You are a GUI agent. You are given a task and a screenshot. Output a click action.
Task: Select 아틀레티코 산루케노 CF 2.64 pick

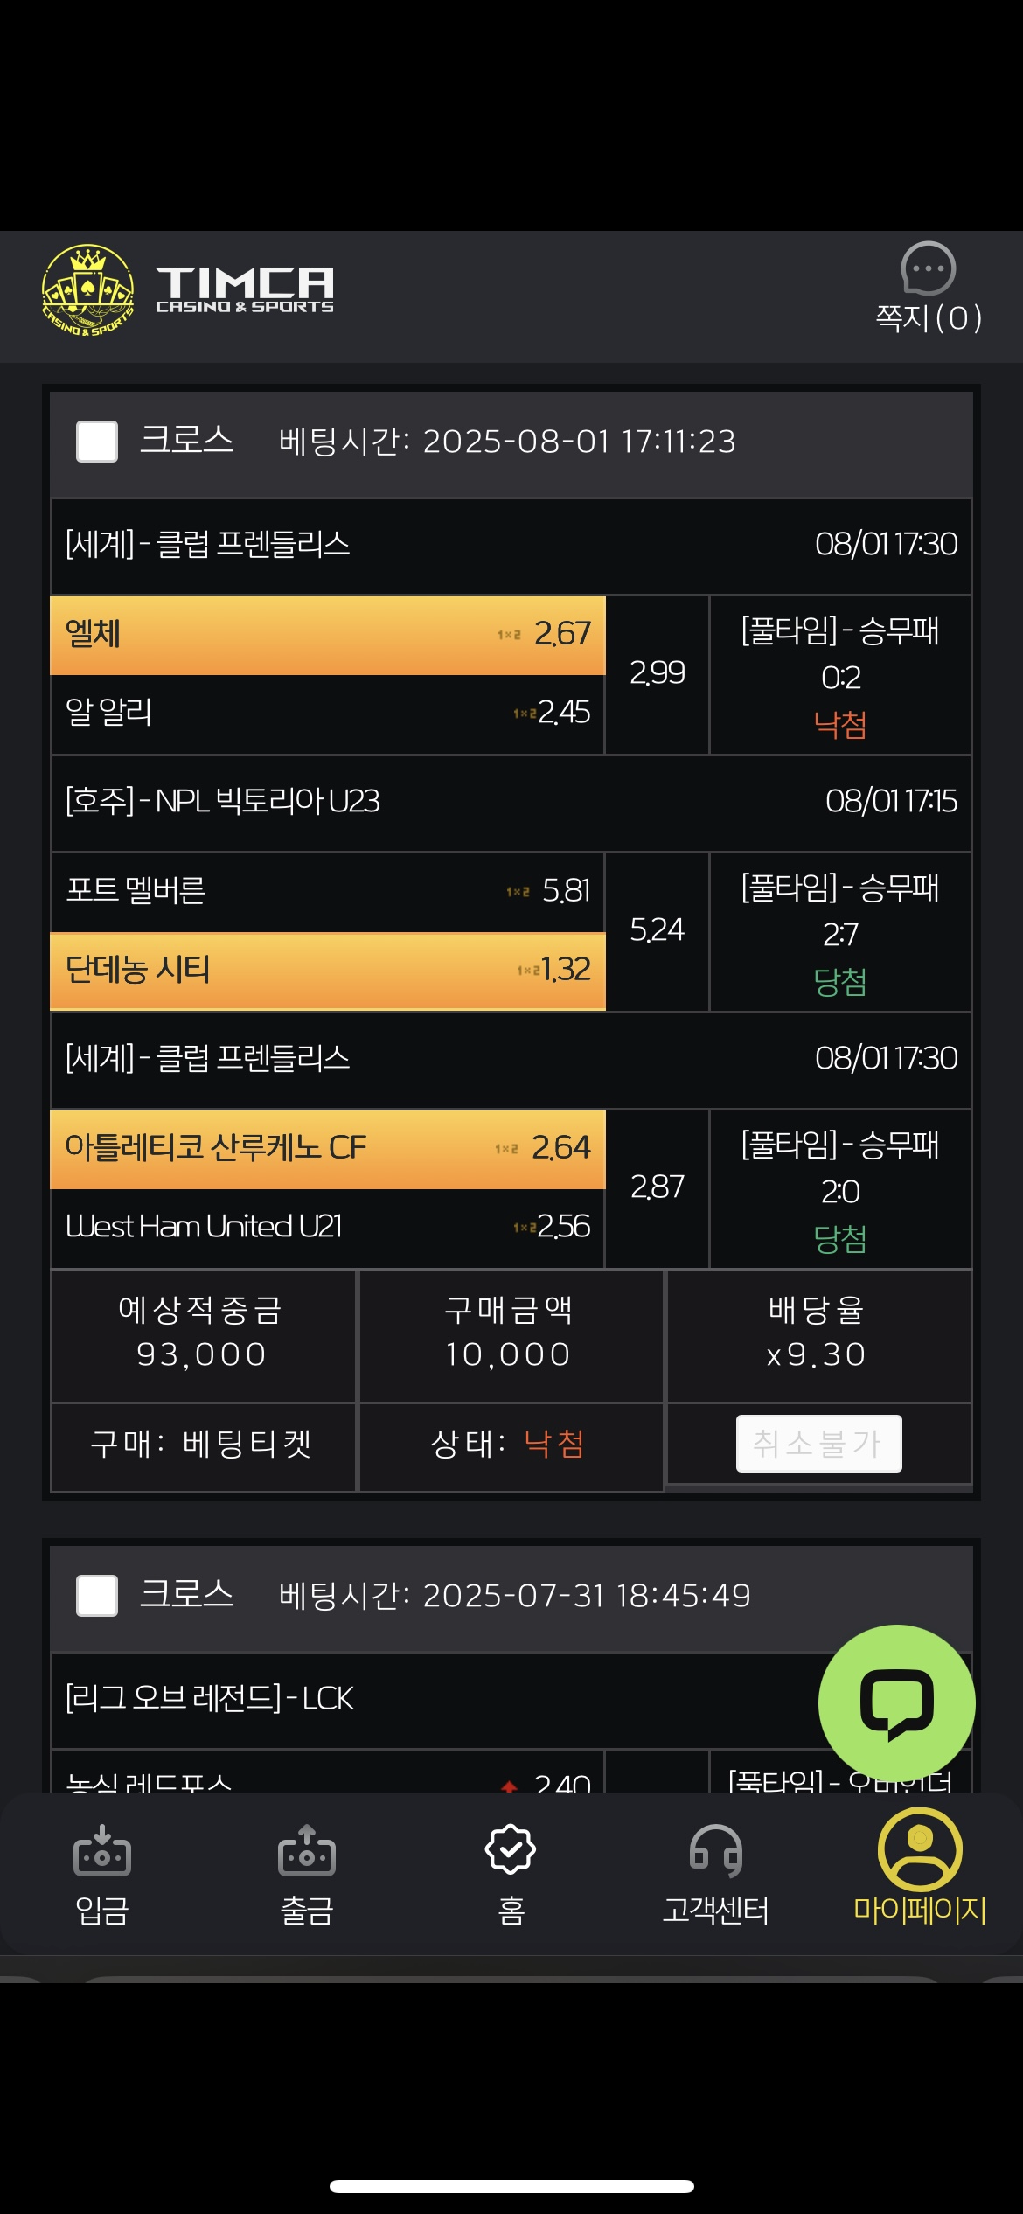click(328, 1149)
